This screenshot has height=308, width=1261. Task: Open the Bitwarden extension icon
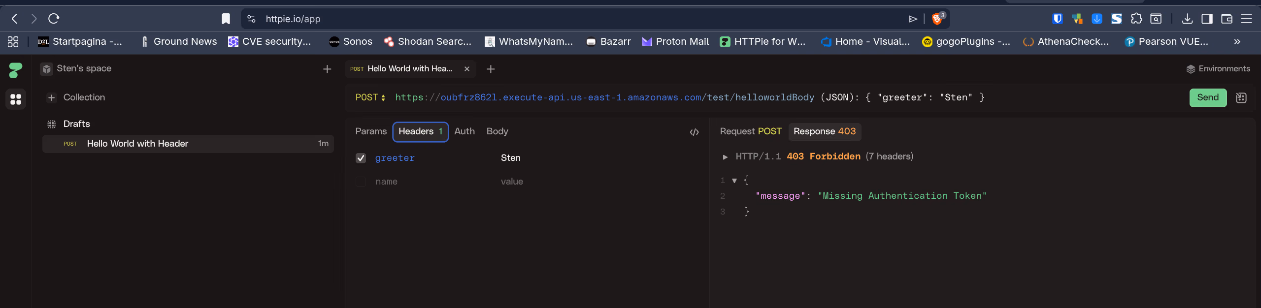point(1057,19)
